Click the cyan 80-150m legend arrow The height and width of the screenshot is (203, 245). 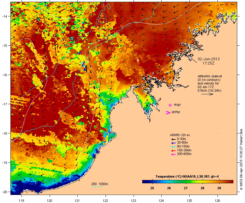pyautogui.click(x=173, y=147)
